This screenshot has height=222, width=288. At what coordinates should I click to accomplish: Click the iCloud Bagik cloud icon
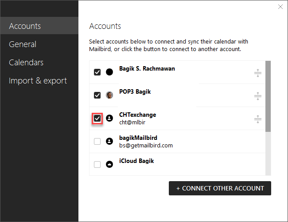tap(109, 164)
